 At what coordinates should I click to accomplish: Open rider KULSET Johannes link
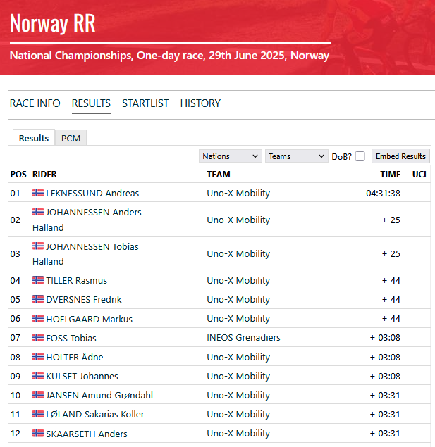point(82,377)
